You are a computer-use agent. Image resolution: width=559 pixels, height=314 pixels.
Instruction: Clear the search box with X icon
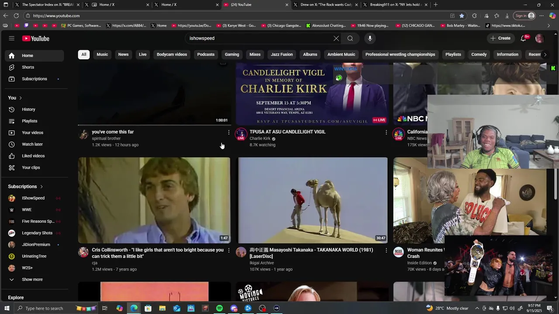tap(336, 38)
